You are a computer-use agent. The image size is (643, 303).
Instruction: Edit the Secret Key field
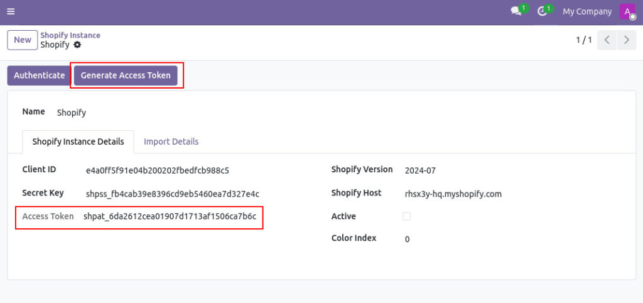tap(172, 194)
